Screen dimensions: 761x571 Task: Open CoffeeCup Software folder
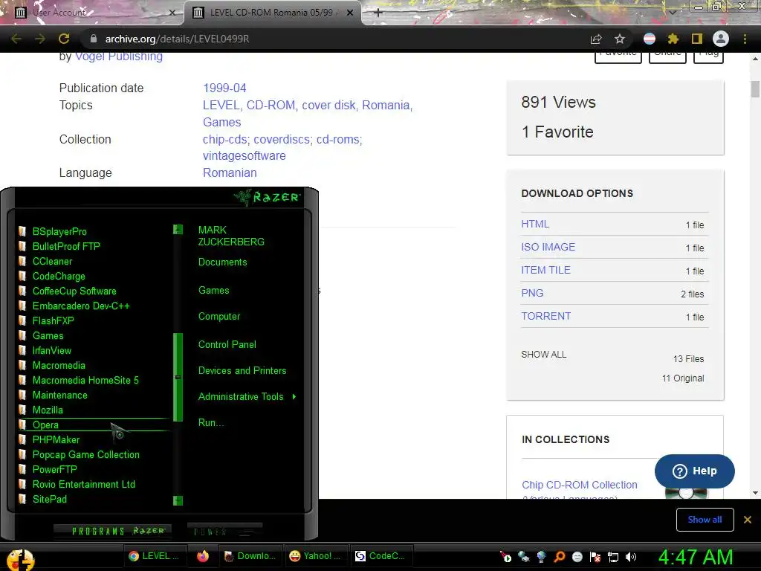74,291
